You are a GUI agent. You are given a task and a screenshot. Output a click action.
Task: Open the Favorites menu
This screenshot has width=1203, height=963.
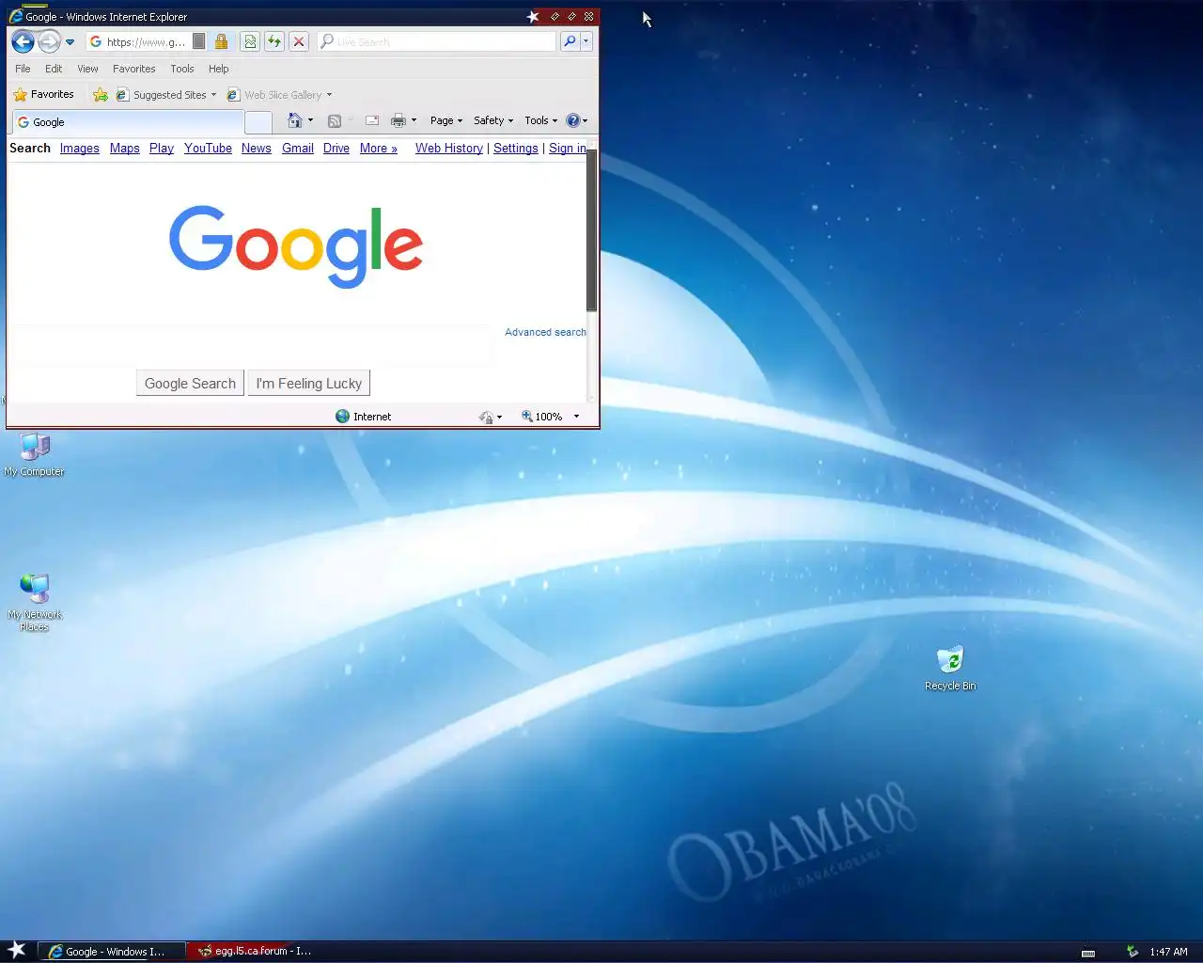tap(133, 69)
